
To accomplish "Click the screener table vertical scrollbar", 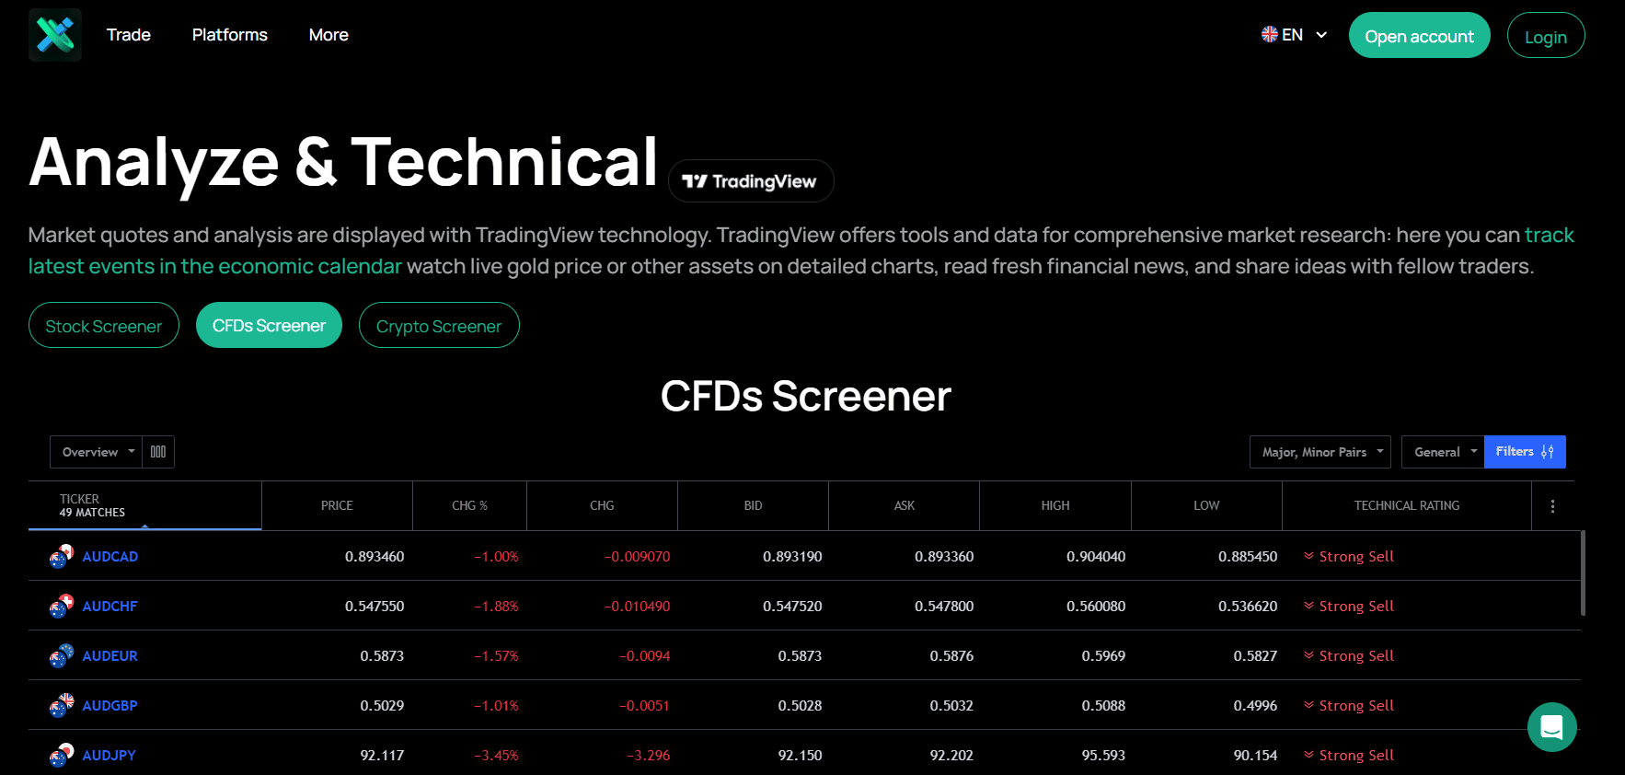I will click(x=1583, y=573).
